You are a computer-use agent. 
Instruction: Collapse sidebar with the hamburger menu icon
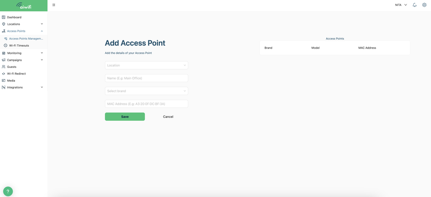(53, 5)
